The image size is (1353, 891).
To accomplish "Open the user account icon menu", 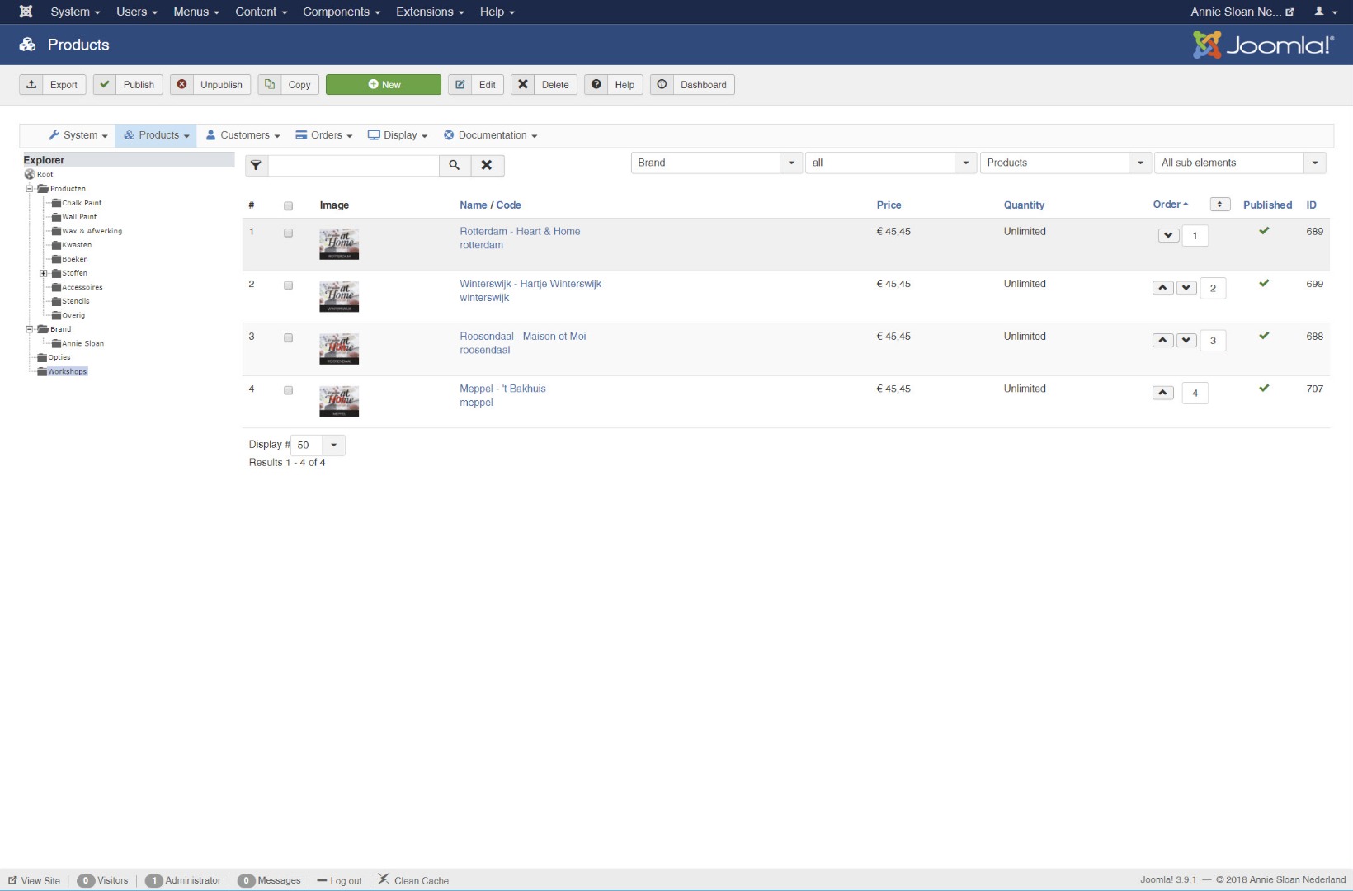I will click(x=1325, y=12).
